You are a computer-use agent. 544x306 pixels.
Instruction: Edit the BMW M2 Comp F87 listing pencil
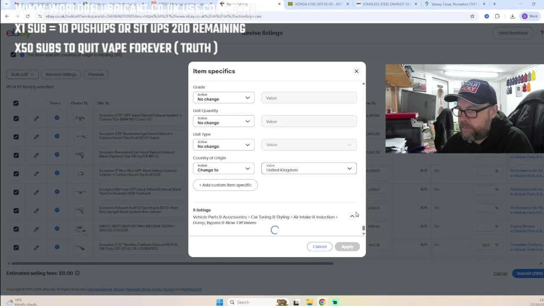tap(36, 118)
